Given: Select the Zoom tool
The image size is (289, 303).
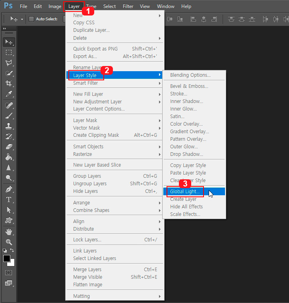Looking at the screenshot, I should (x=9, y=242).
